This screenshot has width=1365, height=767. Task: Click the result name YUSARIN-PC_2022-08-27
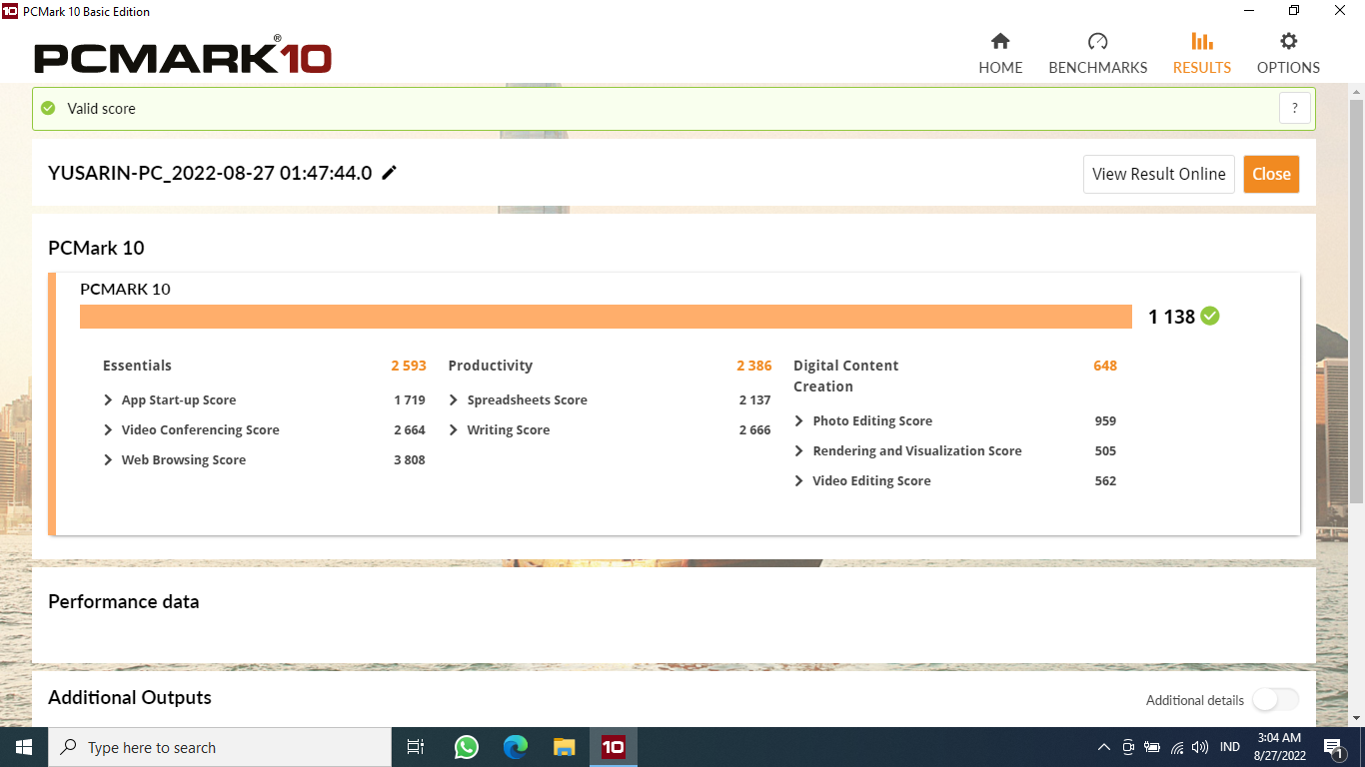[210, 173]
